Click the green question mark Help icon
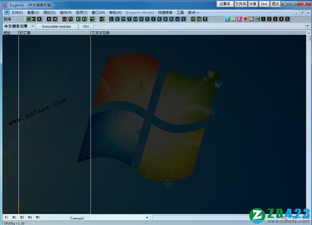This screenshot has width=312, height=225. (205, 19)
